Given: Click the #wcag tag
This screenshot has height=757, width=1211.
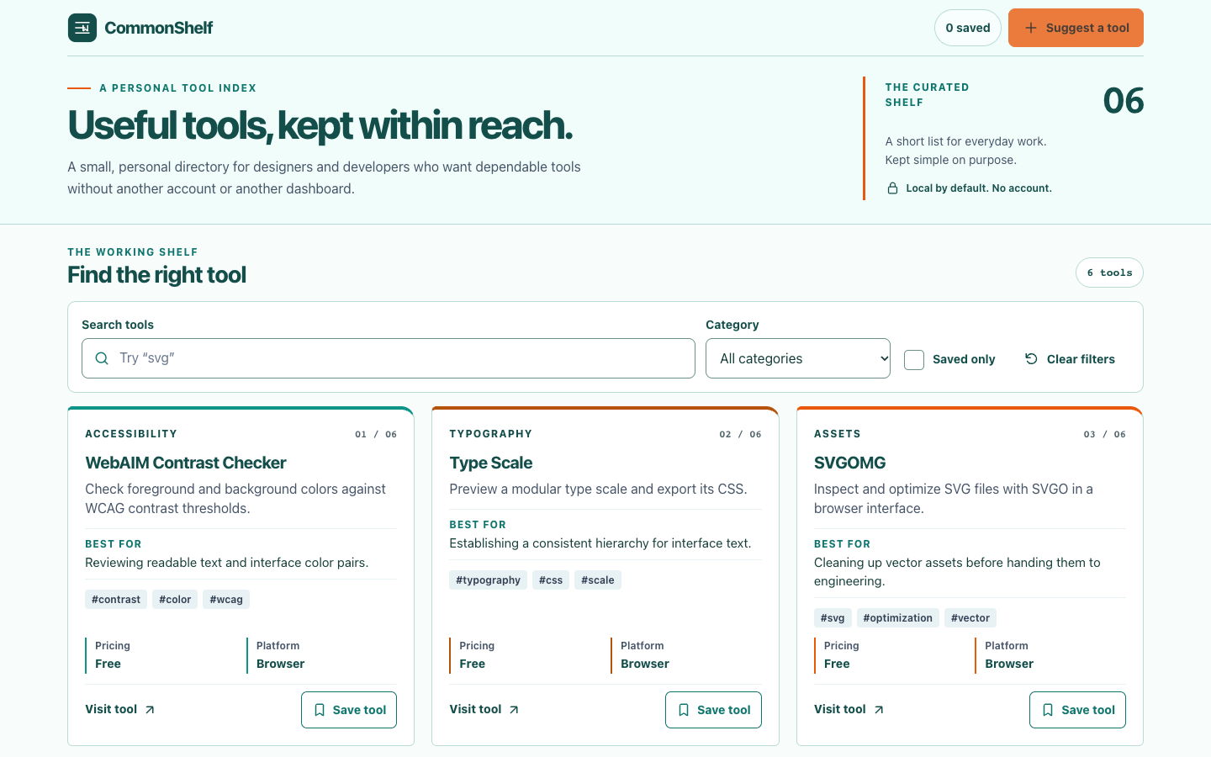Looking at the screenshot, I should 226,599.
